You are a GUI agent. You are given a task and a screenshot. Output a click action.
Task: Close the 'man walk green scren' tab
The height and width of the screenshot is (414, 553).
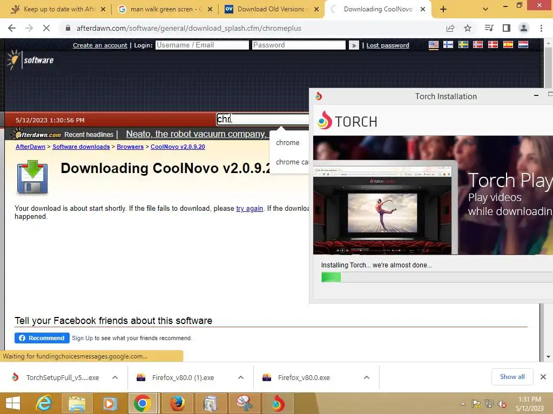click(x=210, y=9)
